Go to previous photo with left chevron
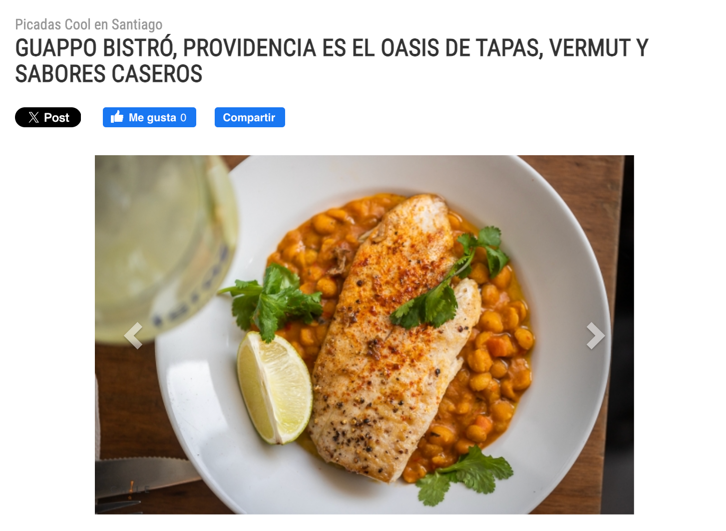 coord(133,335)
